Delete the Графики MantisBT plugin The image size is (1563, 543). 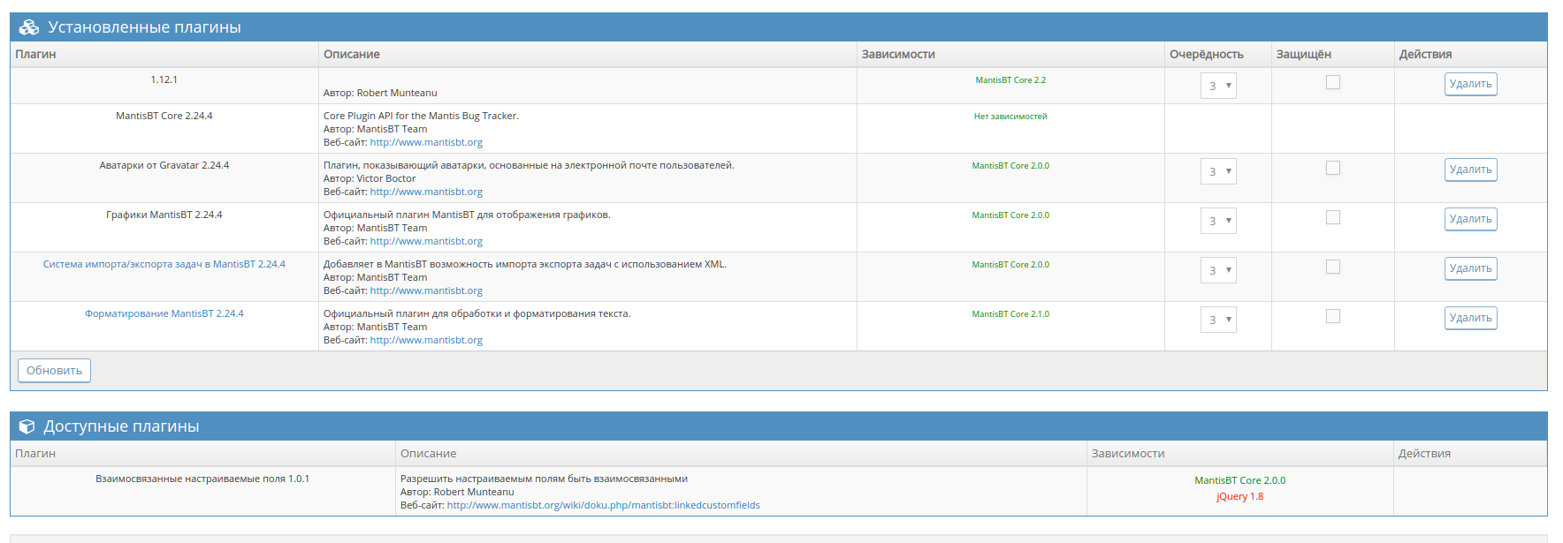pyautogui.click(x=1469, y=219)
